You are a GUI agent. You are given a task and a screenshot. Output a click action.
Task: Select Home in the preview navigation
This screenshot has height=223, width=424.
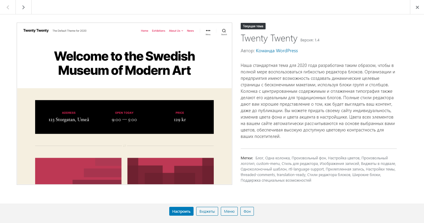(145, 31)
